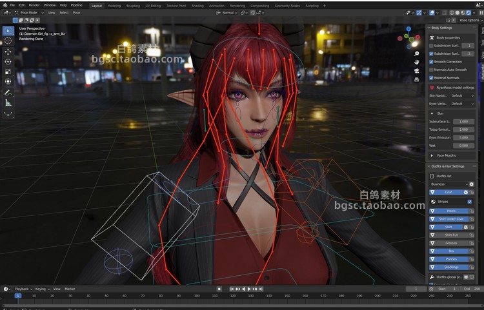Toggle Heels outfit button
The image size is (484, 310).
449,211
